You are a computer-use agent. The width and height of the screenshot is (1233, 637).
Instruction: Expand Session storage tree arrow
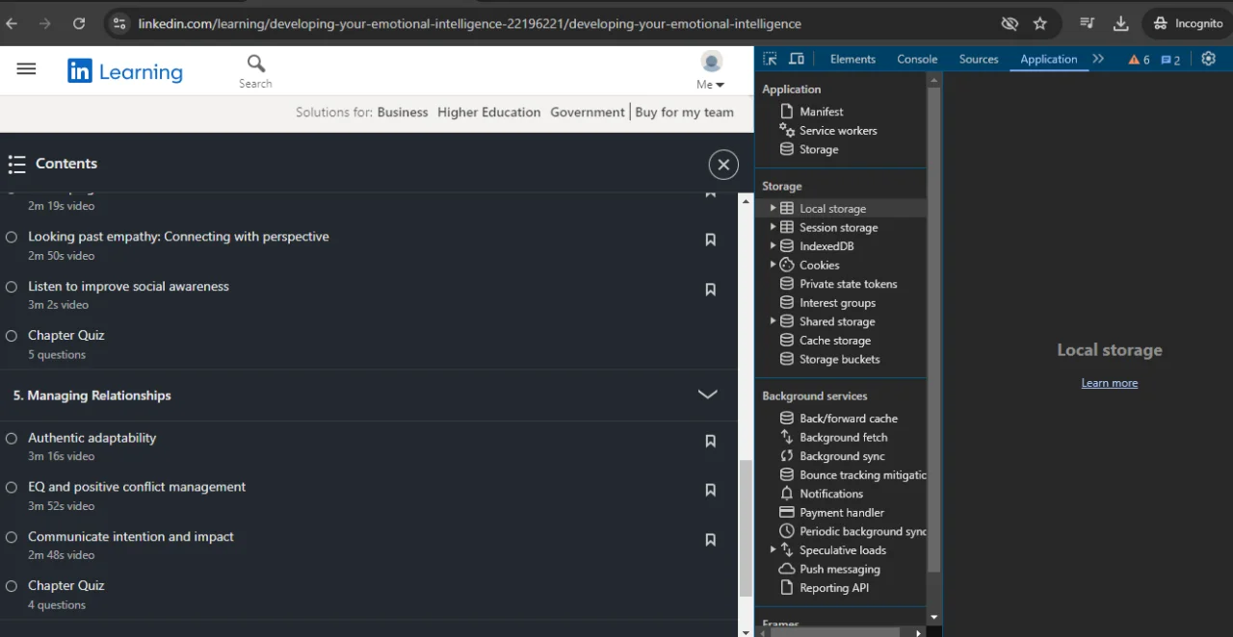773,227
